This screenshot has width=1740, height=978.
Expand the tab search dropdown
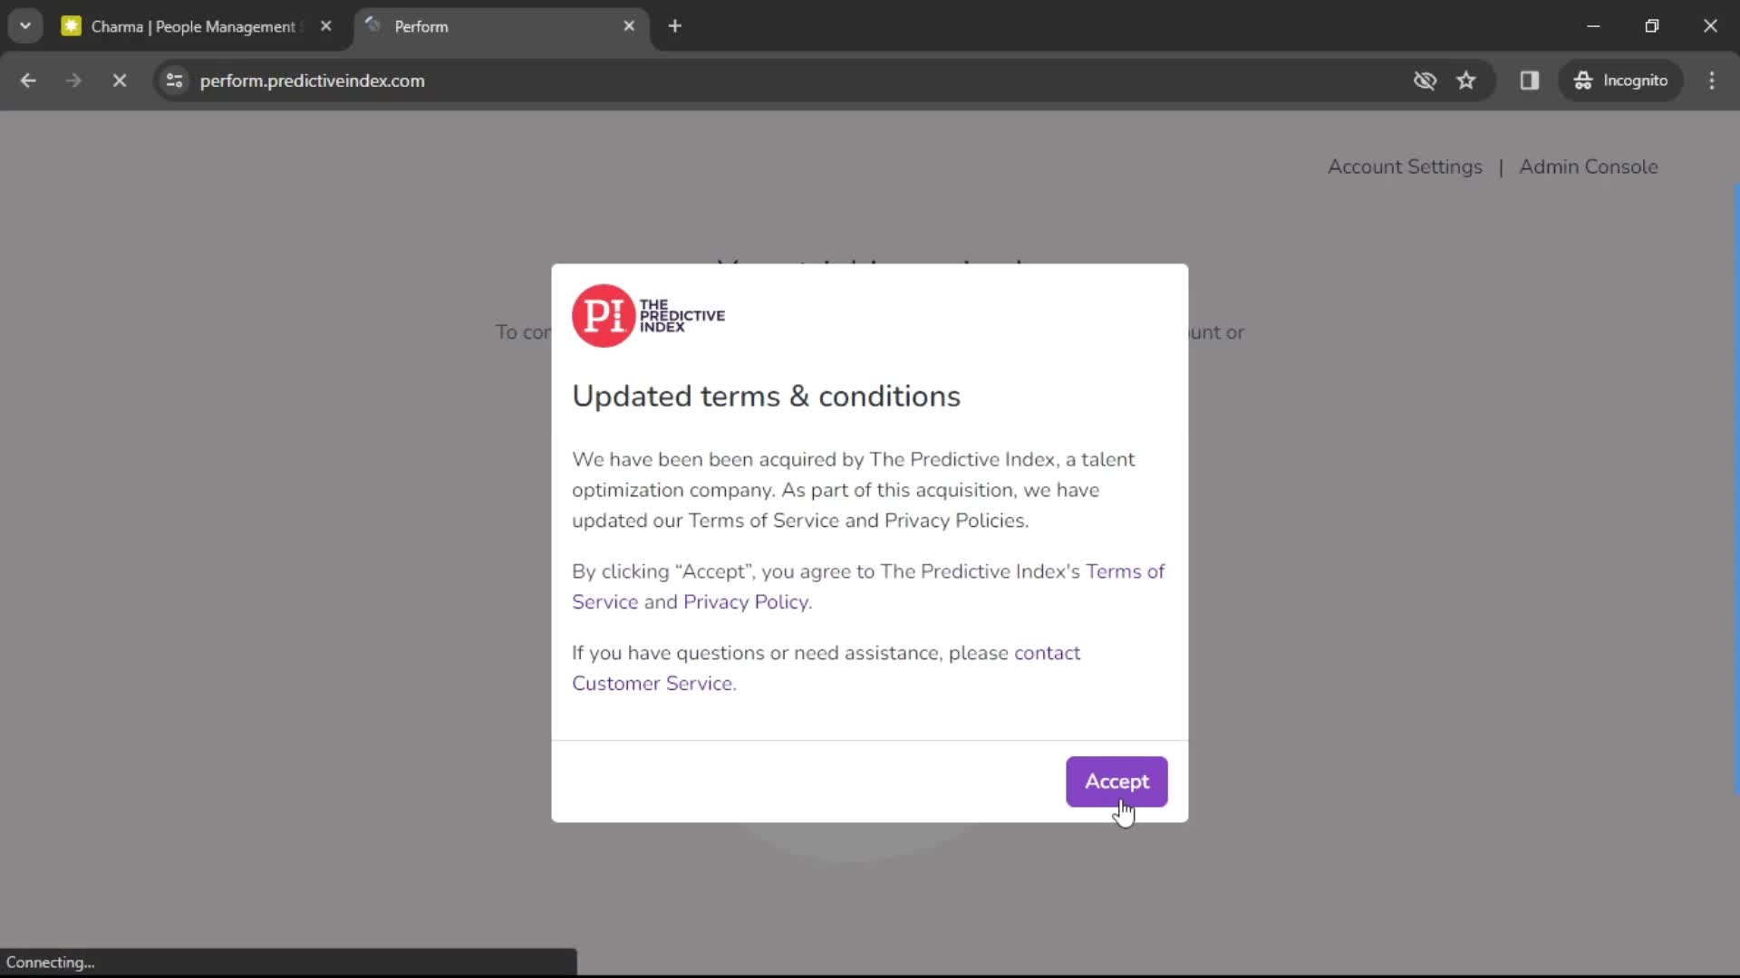click(x=25, y=26)
